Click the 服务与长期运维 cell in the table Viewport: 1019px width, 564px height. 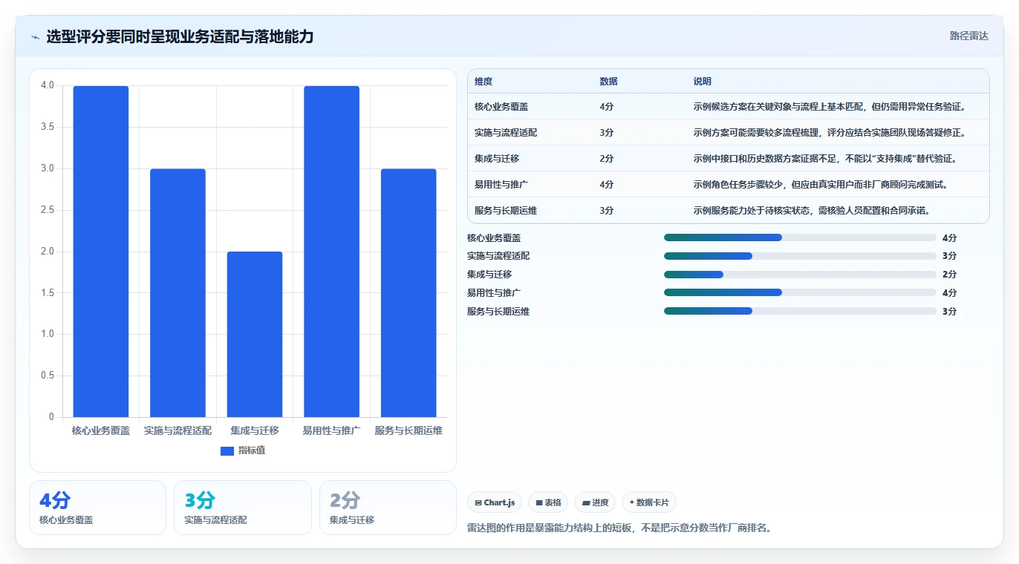(506, 211)
